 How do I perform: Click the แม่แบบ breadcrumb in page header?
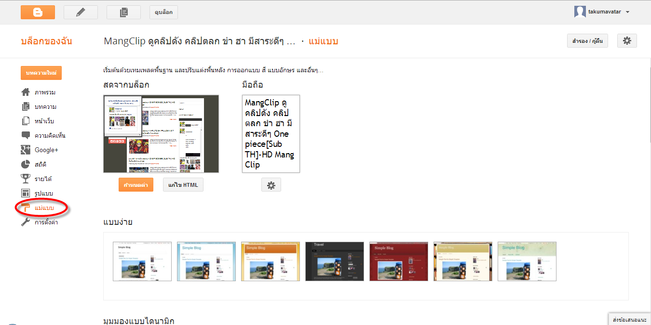tap(323, 41)
